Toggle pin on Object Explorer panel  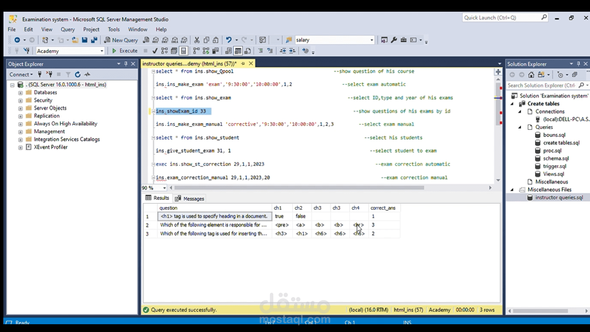[126, 64]
